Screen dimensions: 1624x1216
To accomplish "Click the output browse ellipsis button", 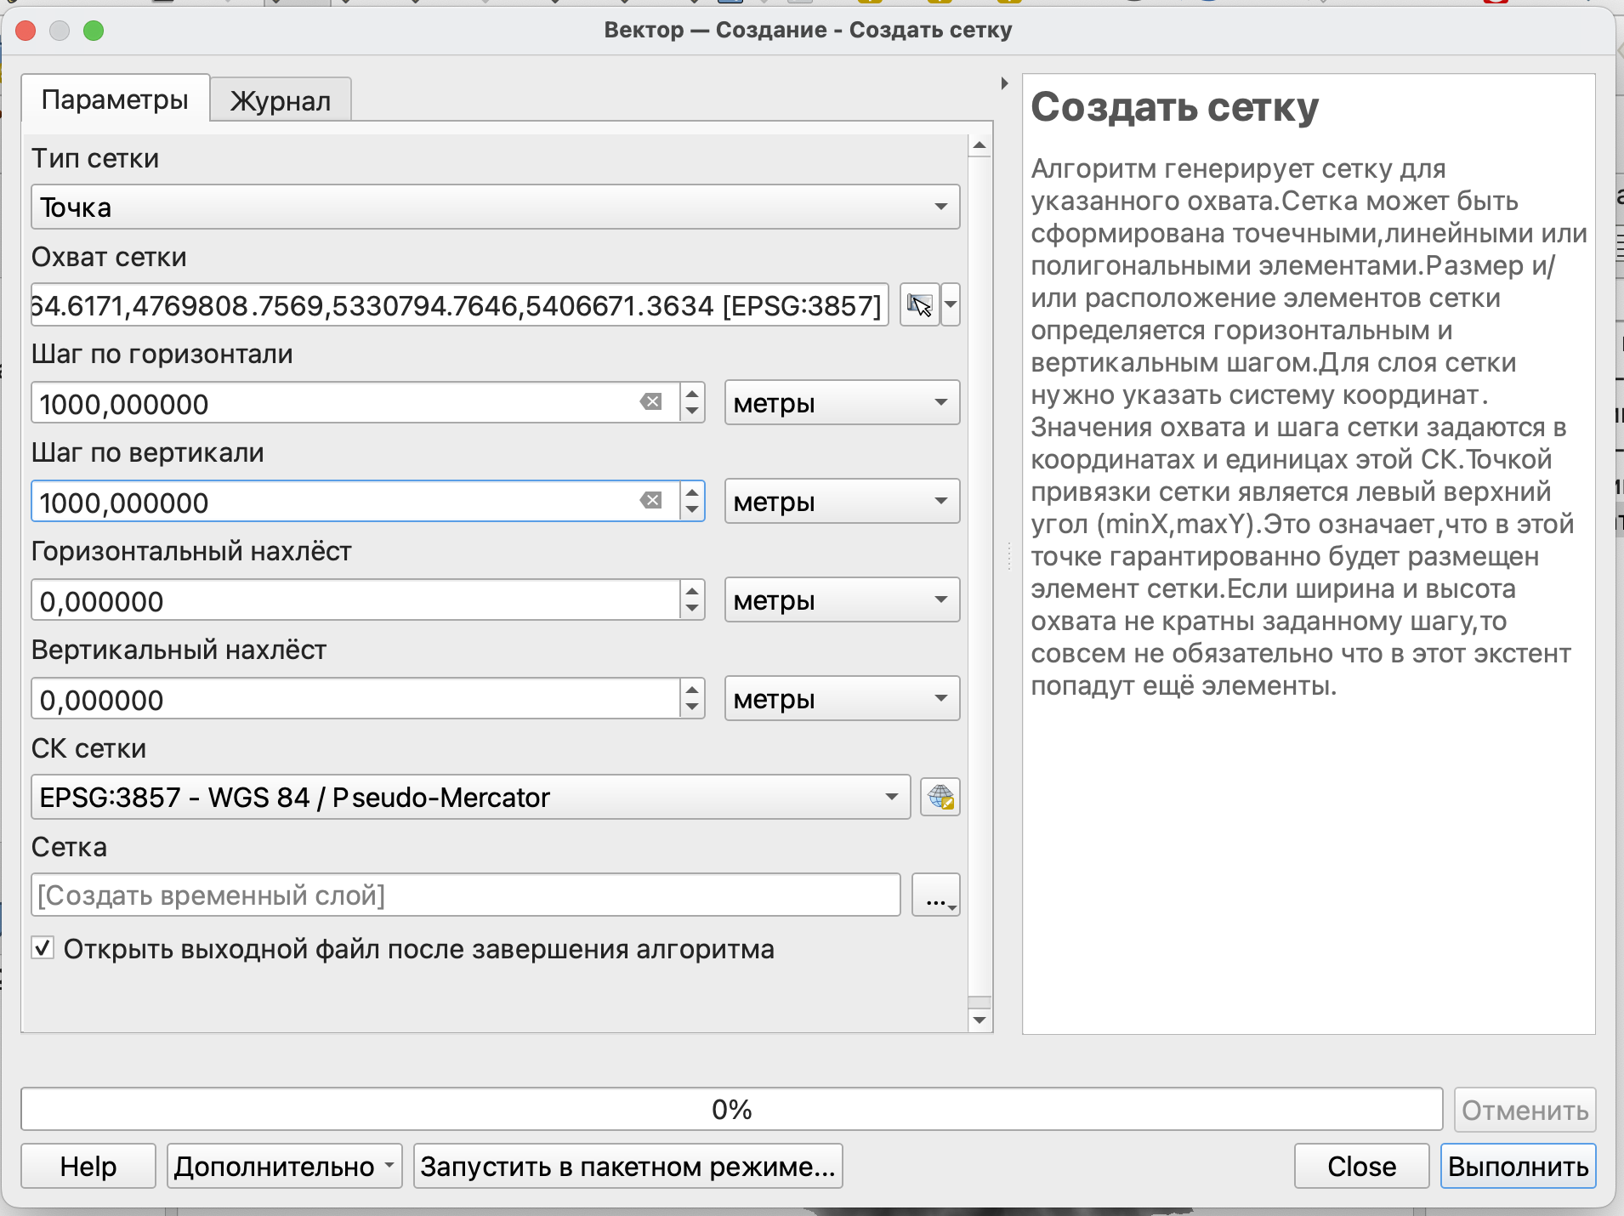I will click(935, 895).
